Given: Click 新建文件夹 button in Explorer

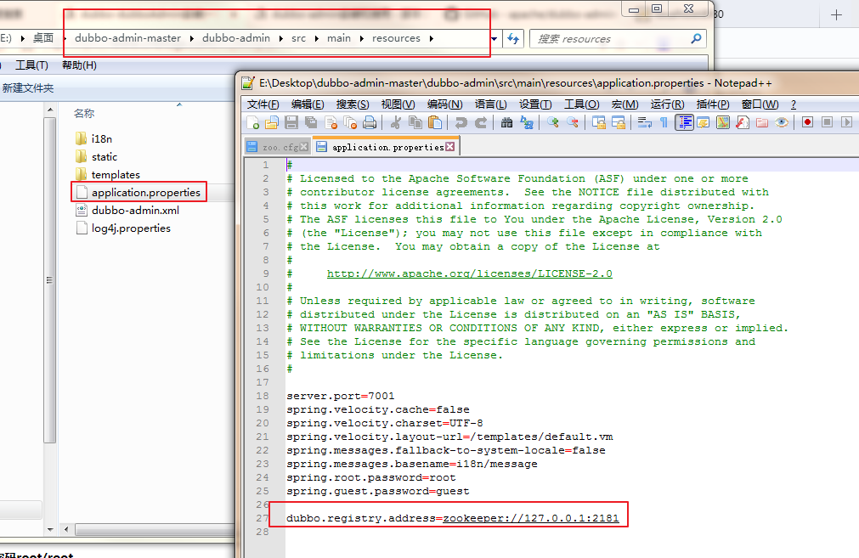Looking at the screenshot, I should 28,88.
